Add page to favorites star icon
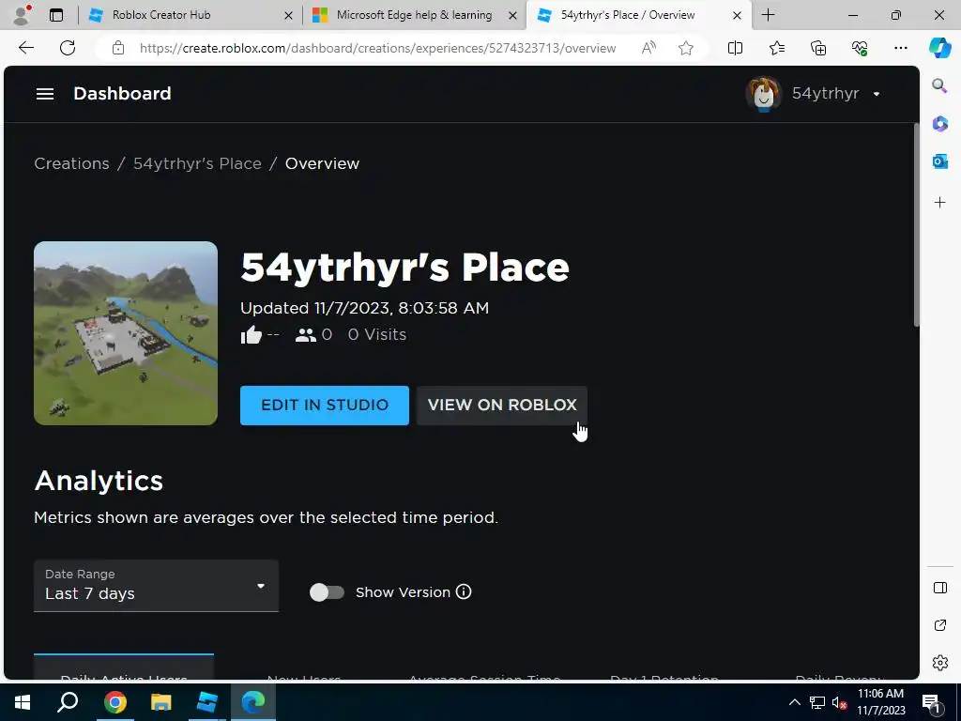The height and width of the screenshot is (721, 961). pos(686,48)
